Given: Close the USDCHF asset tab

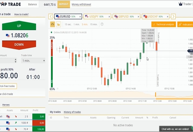Looking at the screenshot, I should click(x=168, y=16).
